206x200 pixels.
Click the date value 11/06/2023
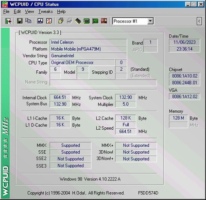[x=184, y=42]
